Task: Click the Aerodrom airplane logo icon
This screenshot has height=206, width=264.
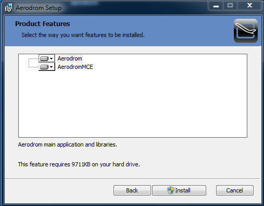Action: coord(246,31)
